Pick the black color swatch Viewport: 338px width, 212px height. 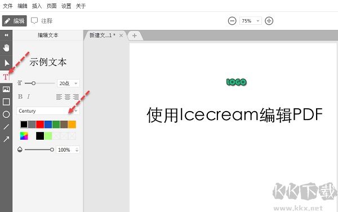tap(24, 125)
